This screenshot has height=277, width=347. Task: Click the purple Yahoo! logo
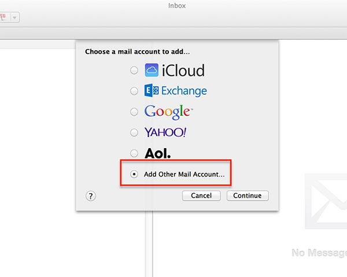click(x=165, y=132)
